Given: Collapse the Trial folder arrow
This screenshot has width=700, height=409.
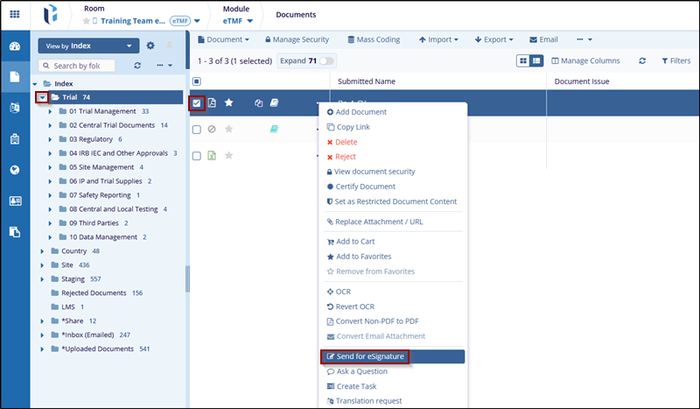Looking at the screenshot, I should point(41,97).
